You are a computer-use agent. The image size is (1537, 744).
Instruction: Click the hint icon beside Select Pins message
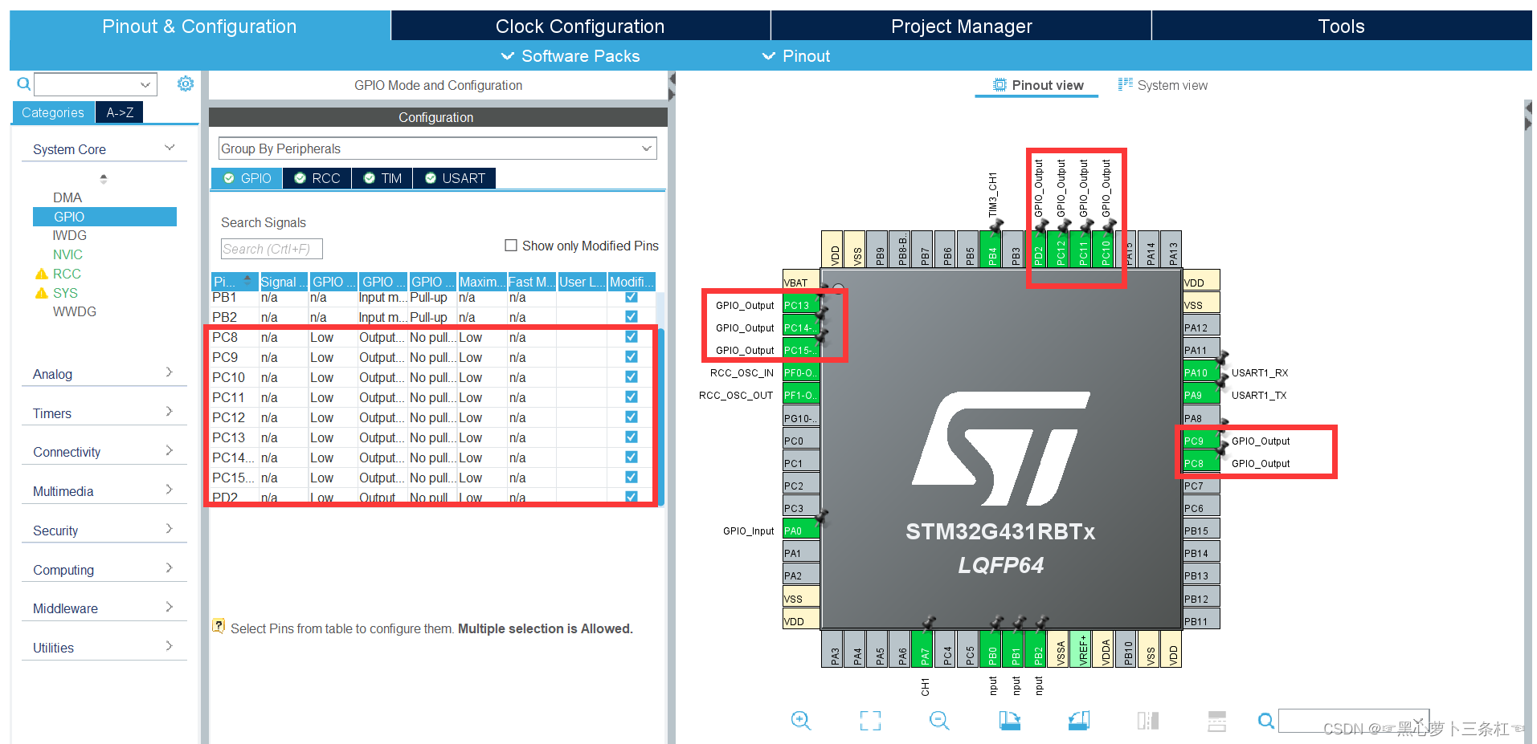(219, 626)
